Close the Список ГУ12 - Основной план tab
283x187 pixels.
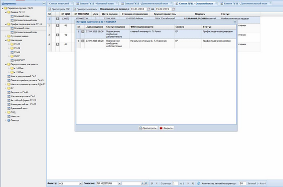click(117, 3)
